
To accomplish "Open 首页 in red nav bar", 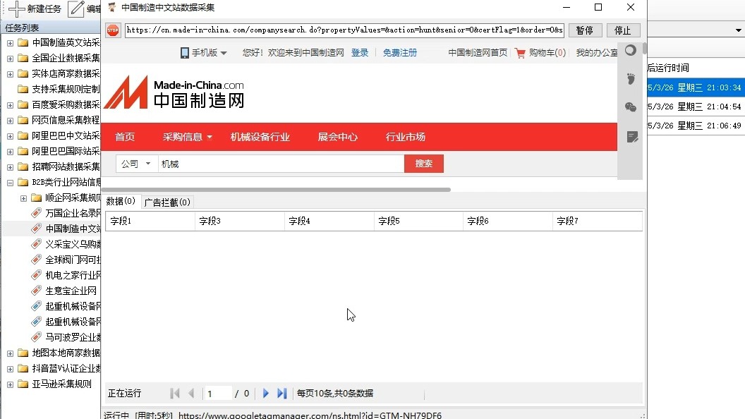I will coord(125,137).
